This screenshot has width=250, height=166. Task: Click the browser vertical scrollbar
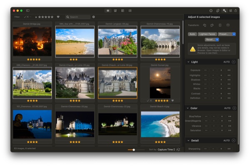[x=183, y=32]
